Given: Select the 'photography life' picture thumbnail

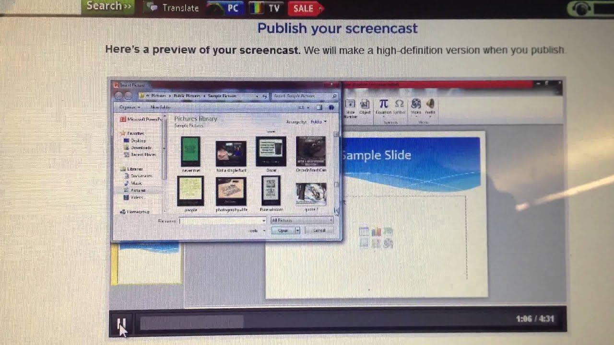Looking at the screenshot, I should tap(231, 191).
